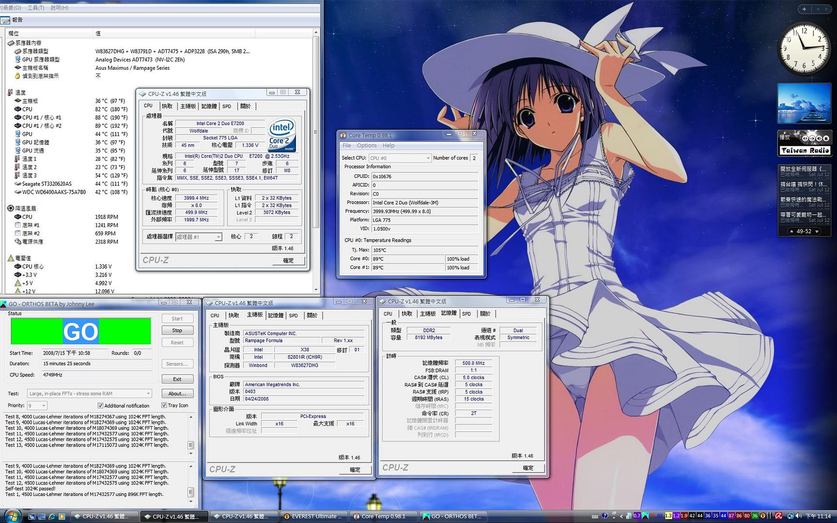The height and width of the screenshot is (523, 837).
Task: Add a gadget with sidebar plus button
Action: pyautogui.click(x=804, y=9)
